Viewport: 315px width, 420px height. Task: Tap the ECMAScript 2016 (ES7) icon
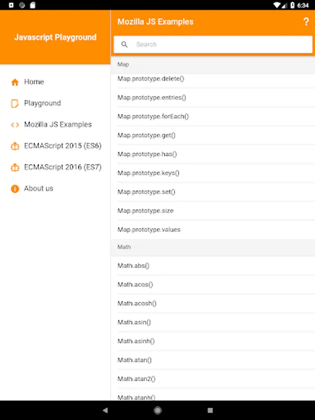pos(15,168)
